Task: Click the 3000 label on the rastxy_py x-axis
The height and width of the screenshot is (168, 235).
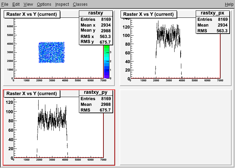Action: pos(52,160)
